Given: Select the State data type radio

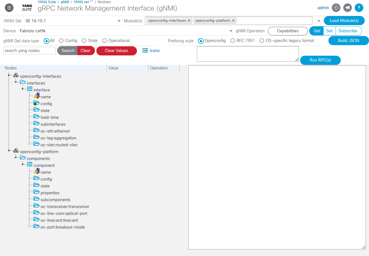Looking at the screenshot, I should (84, 41).
